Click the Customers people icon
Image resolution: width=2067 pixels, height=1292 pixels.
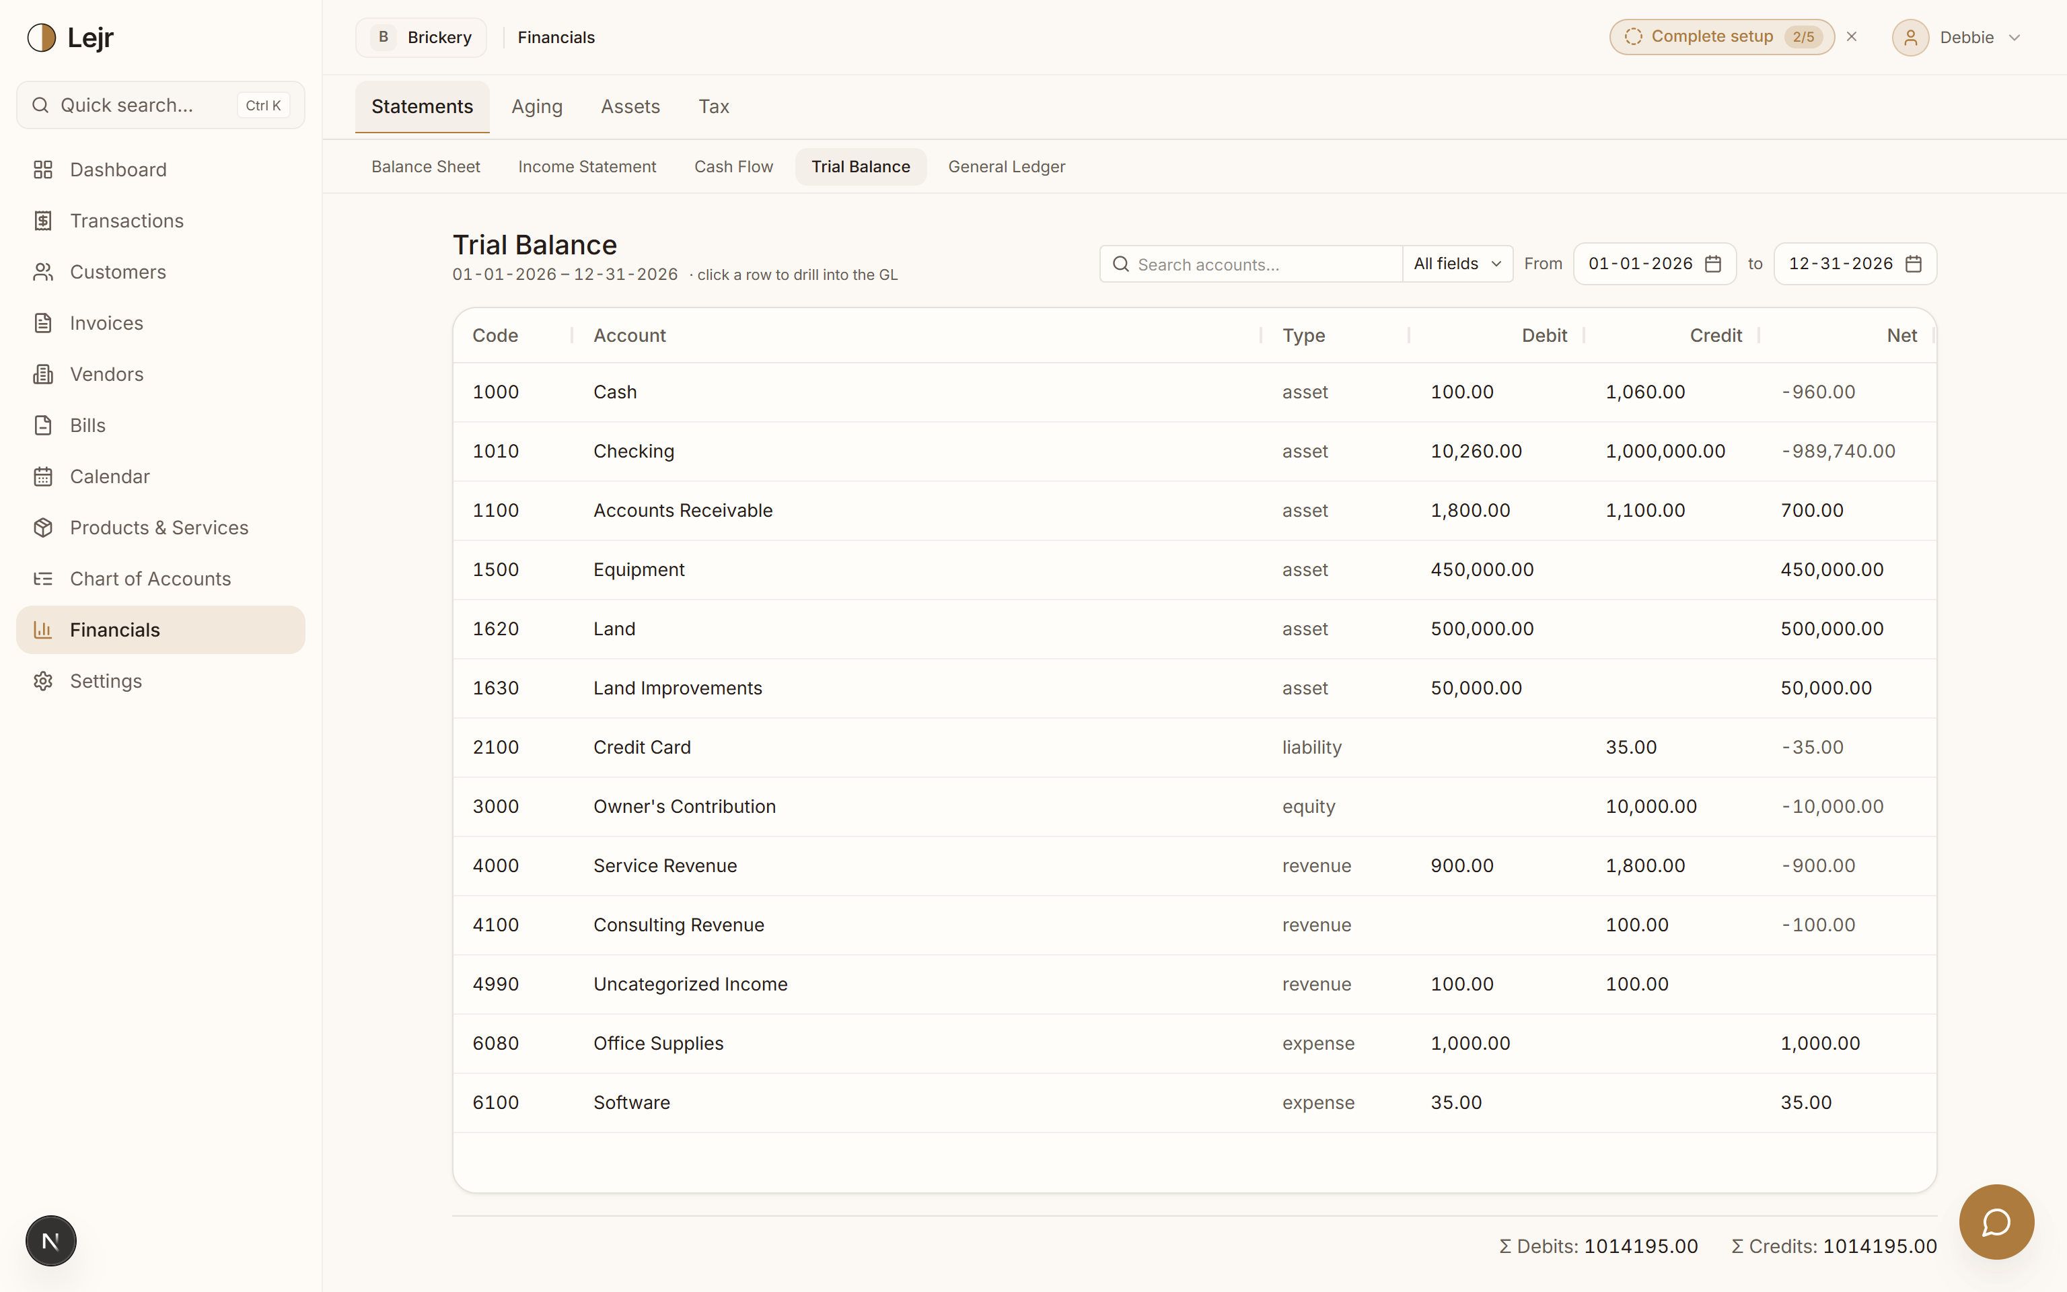[x=42, y=272]
